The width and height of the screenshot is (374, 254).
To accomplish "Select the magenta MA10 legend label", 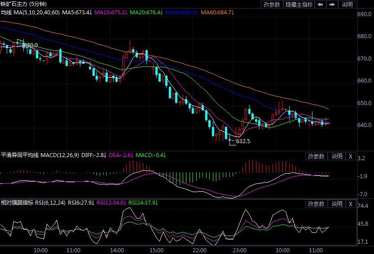I will point(111,12).
